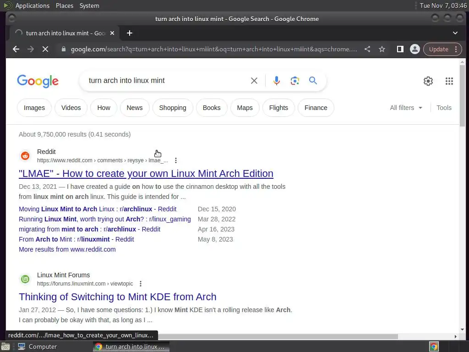Expand the All filters dropdown
The image size is (469, 352).
pos(406,108)
